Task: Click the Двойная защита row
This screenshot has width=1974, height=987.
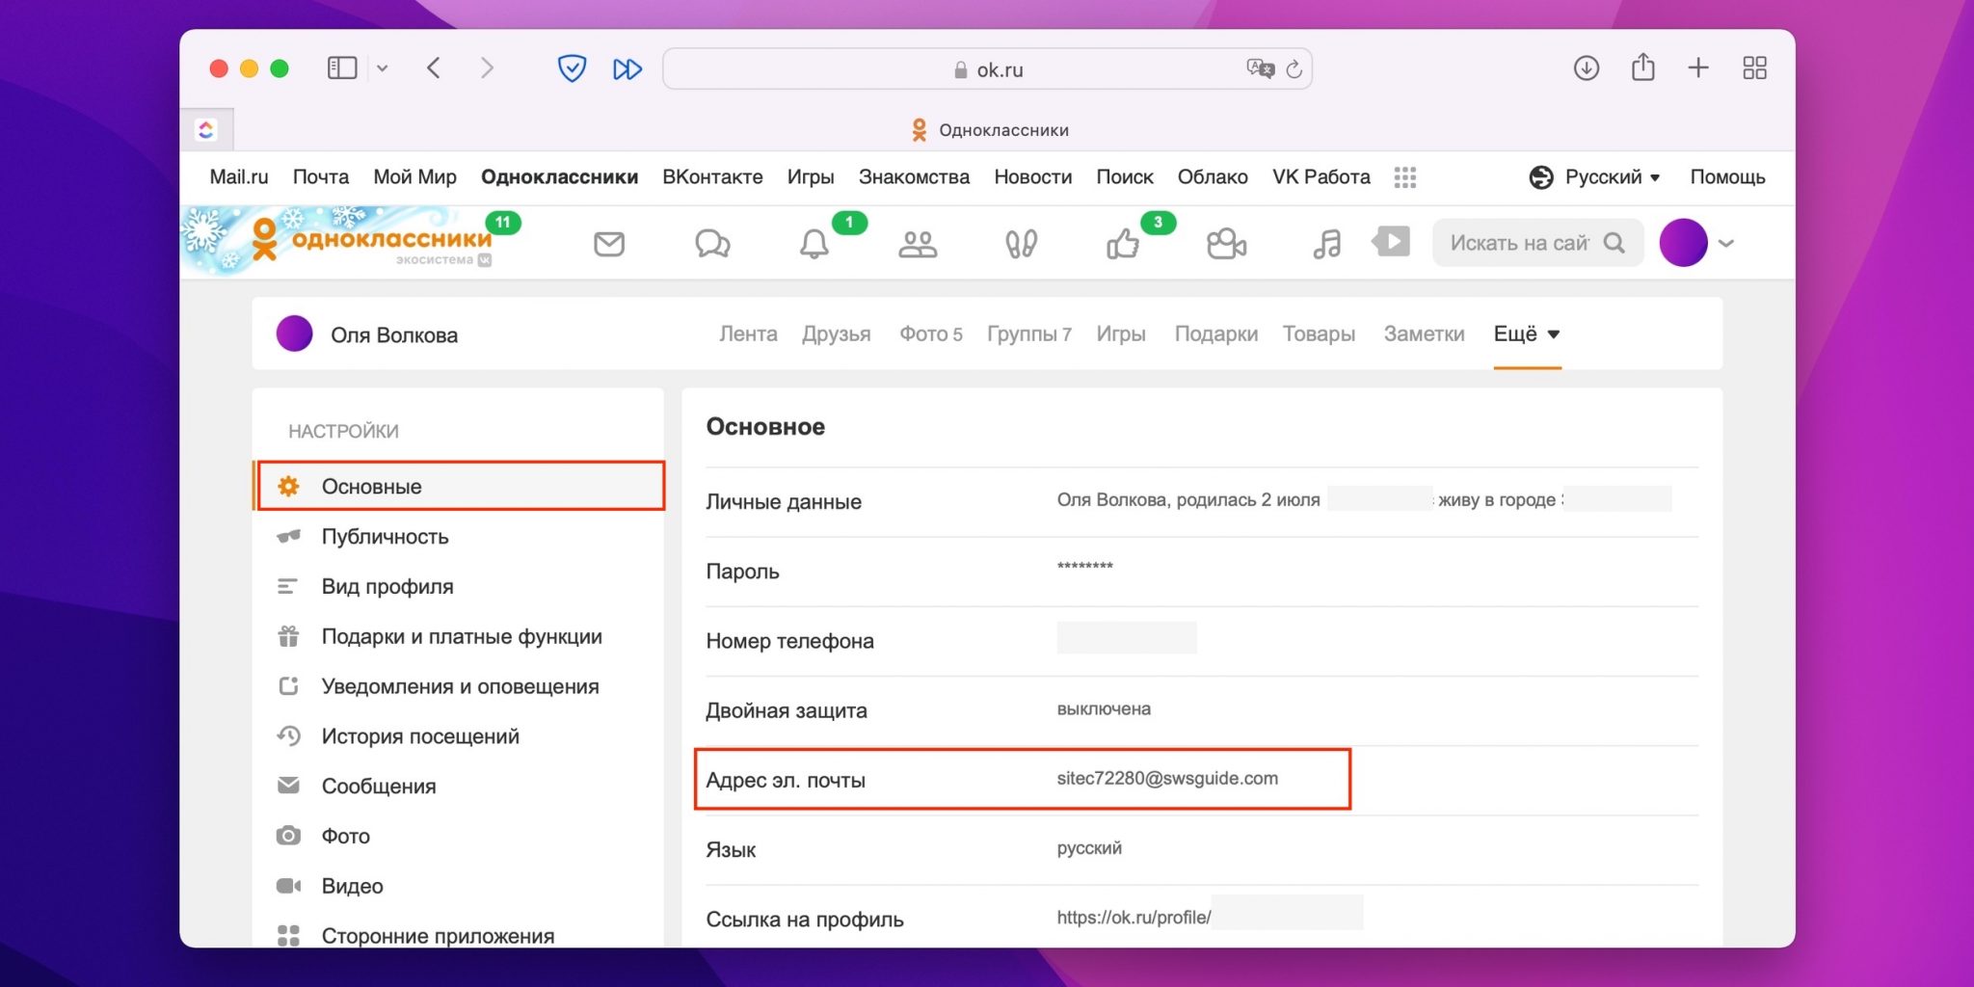Action: tap(1202, 710)
